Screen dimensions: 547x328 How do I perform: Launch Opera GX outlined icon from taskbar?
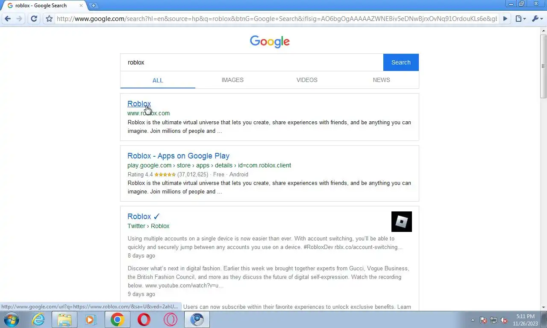tap(170, 319)
